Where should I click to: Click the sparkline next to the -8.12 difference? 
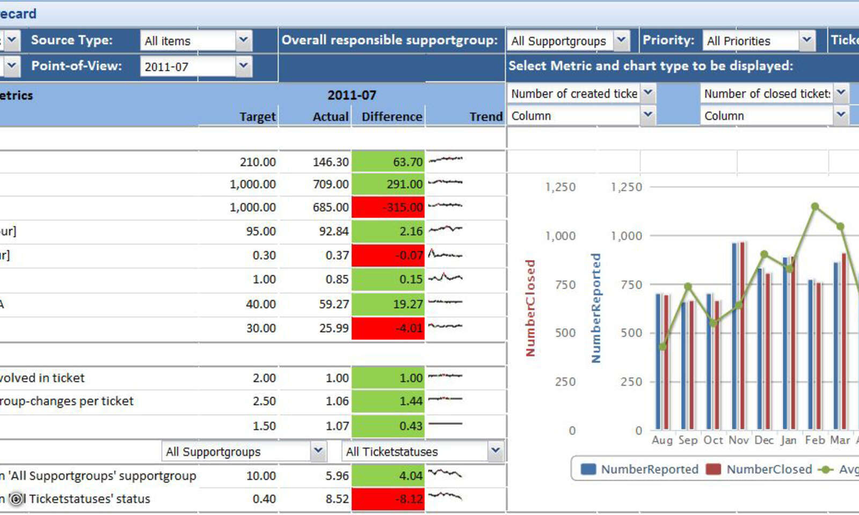click(446, 496)
